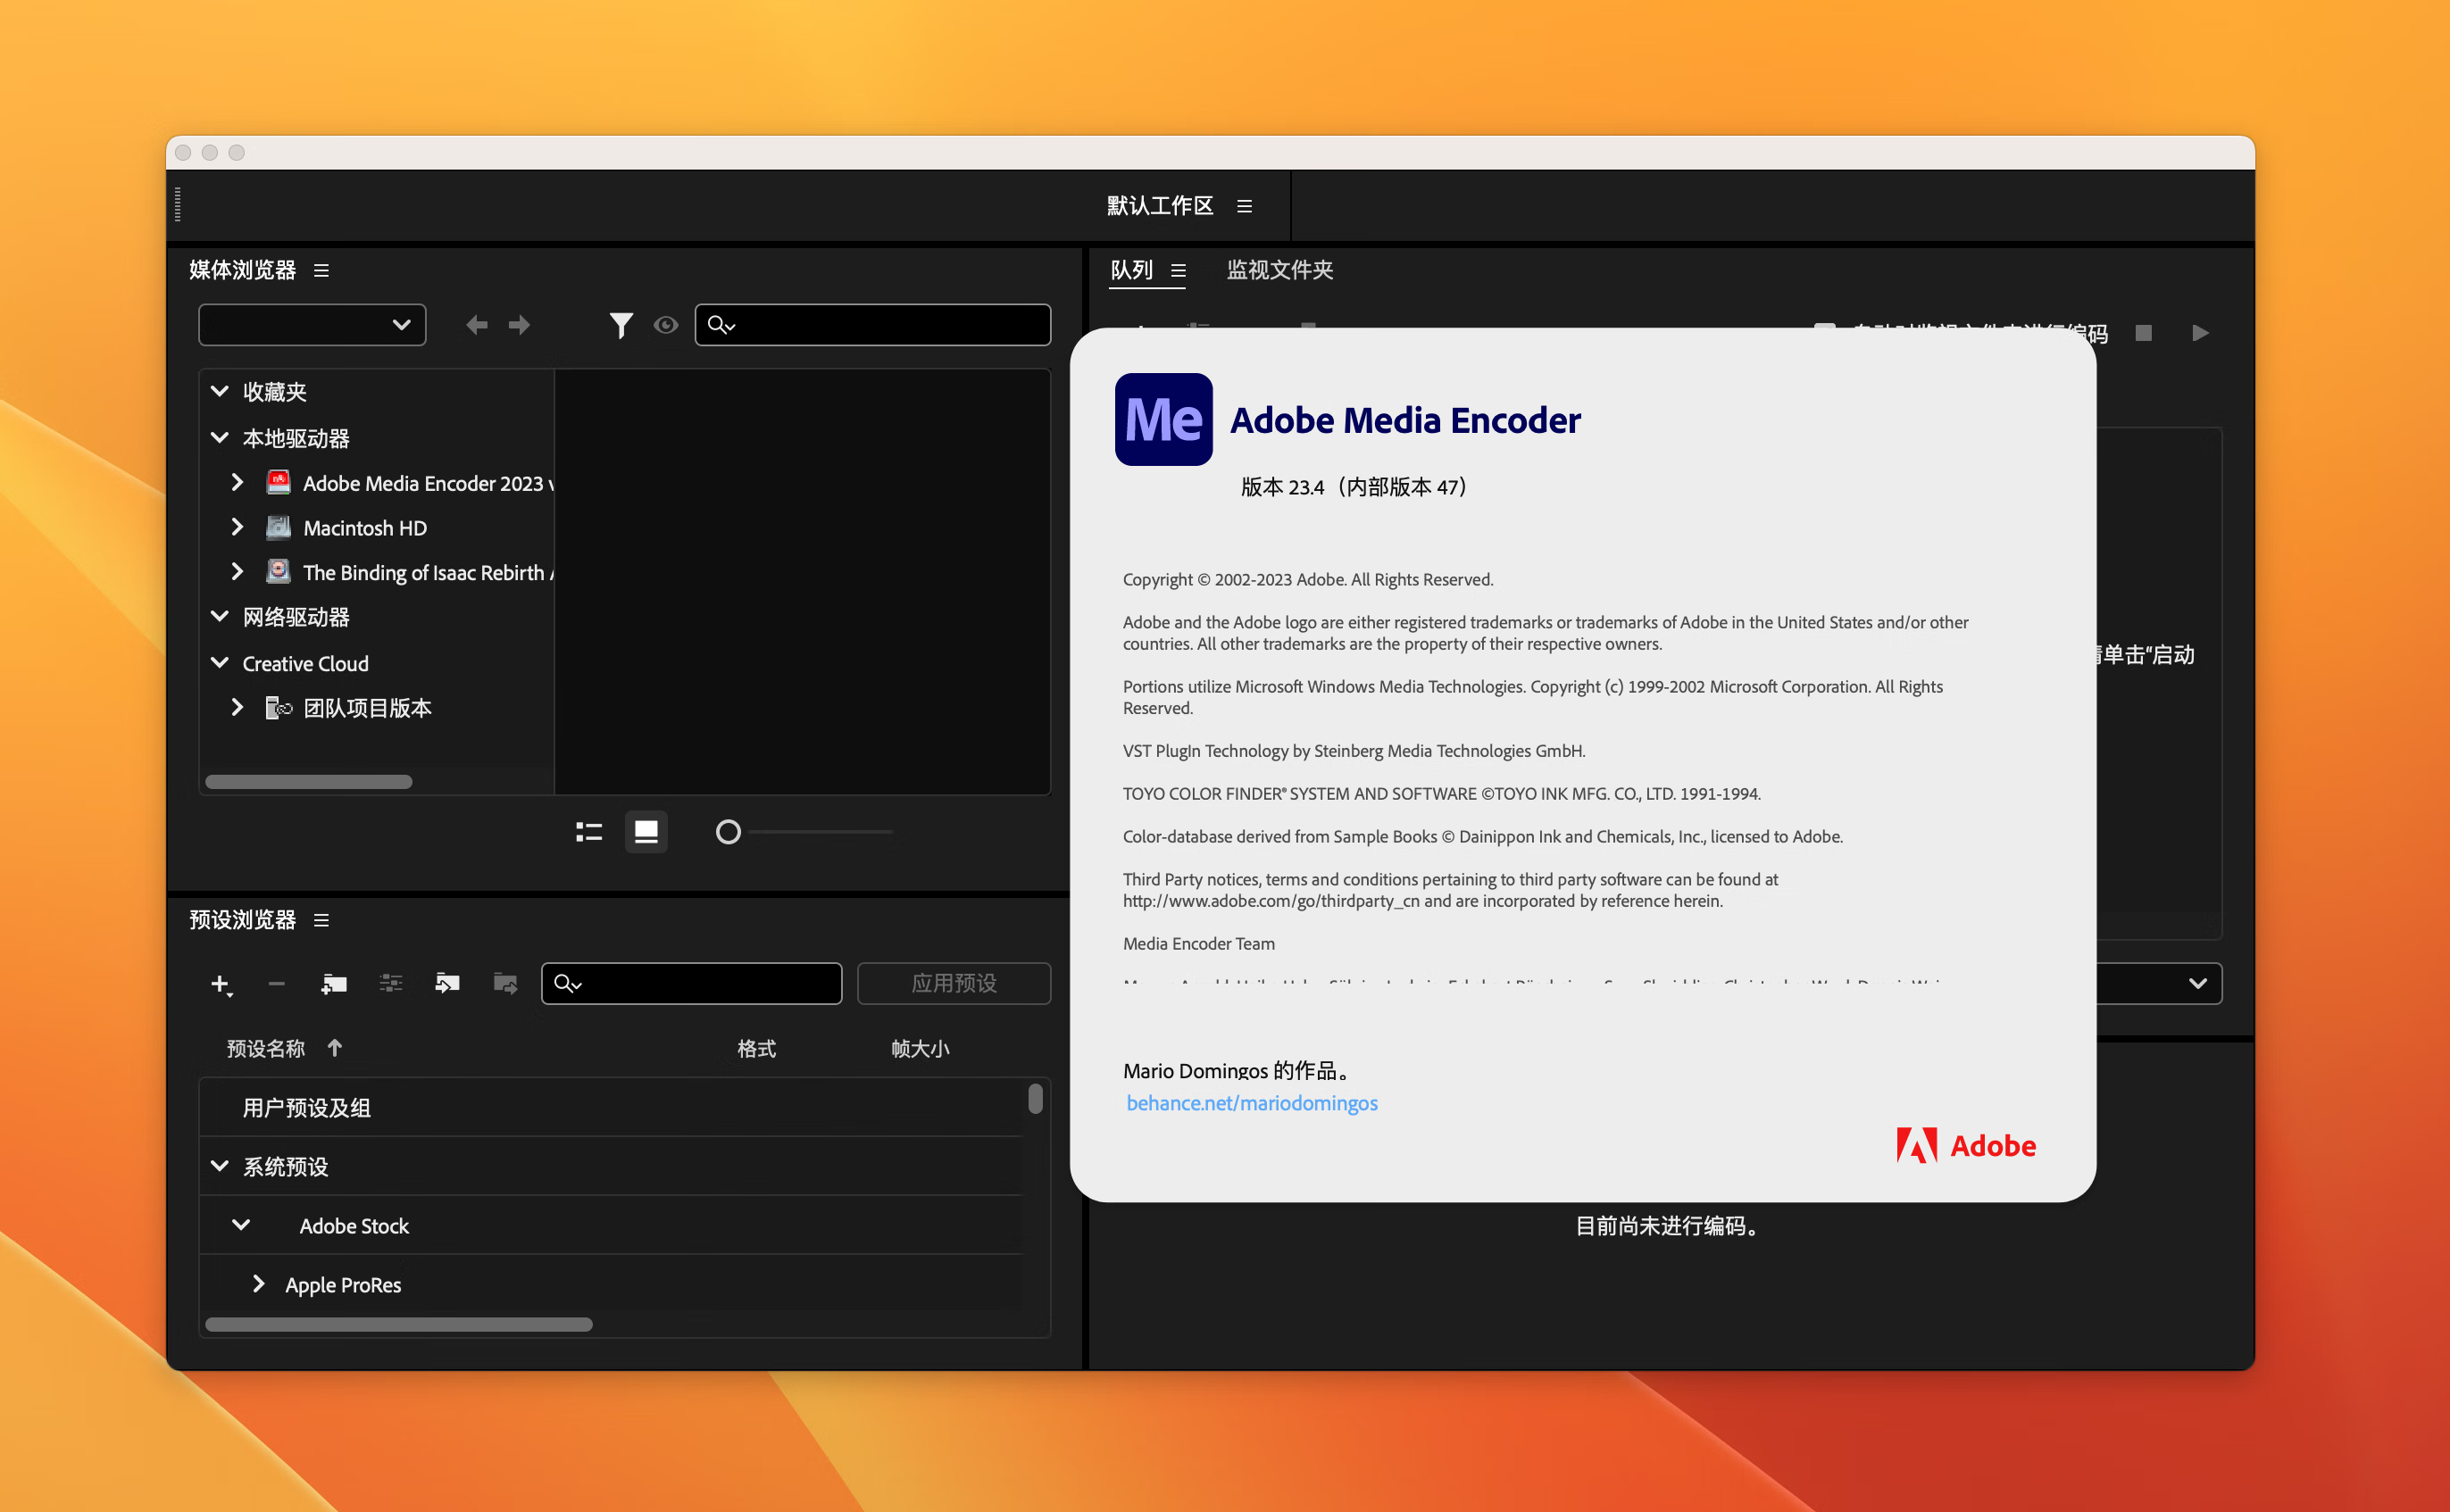Import a preset using the import icon
The image size is (2450, 1512).
[447, 984]
